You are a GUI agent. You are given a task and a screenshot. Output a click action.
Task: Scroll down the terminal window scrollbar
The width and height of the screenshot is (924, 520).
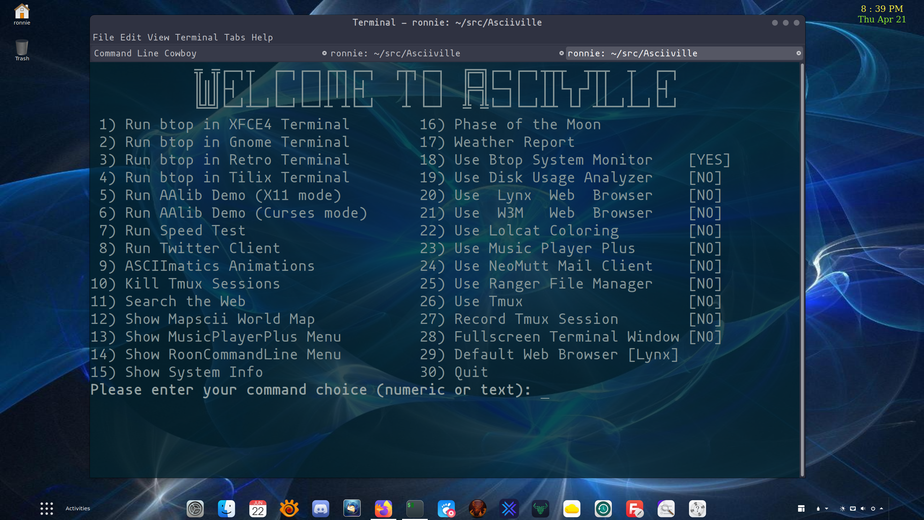coord(802,476)
